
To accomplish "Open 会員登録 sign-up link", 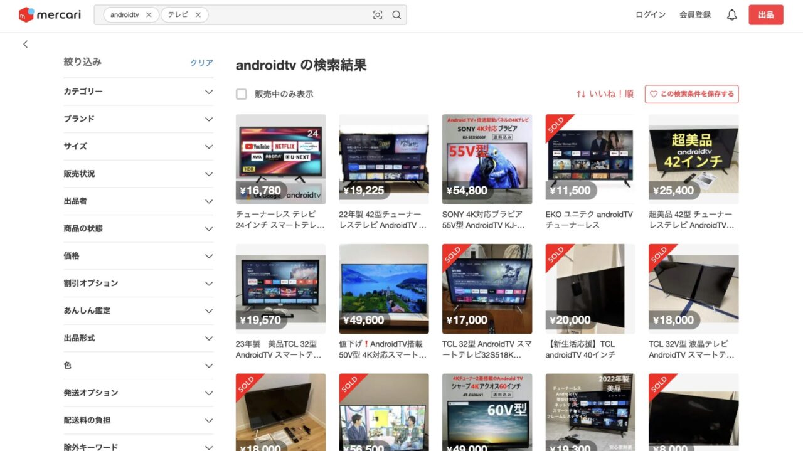I will click(x=695, y=15).
